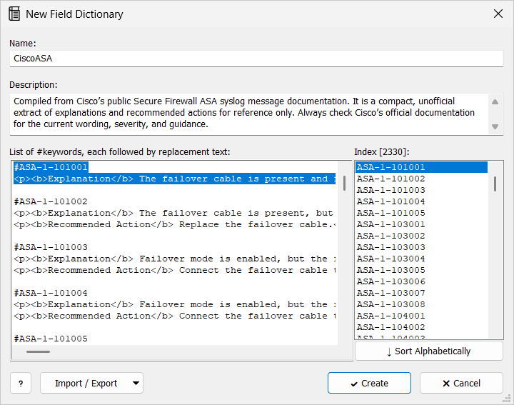Click the keywords editor horizontal scrollbar
514x405 pixels.
click(x=38, y=351)
